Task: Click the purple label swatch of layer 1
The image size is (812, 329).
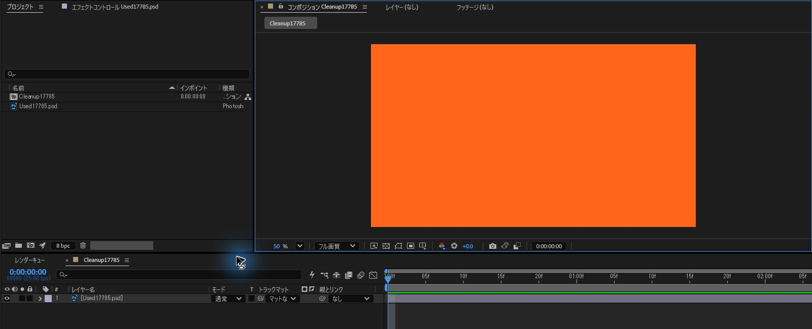Action: [48, 299]
